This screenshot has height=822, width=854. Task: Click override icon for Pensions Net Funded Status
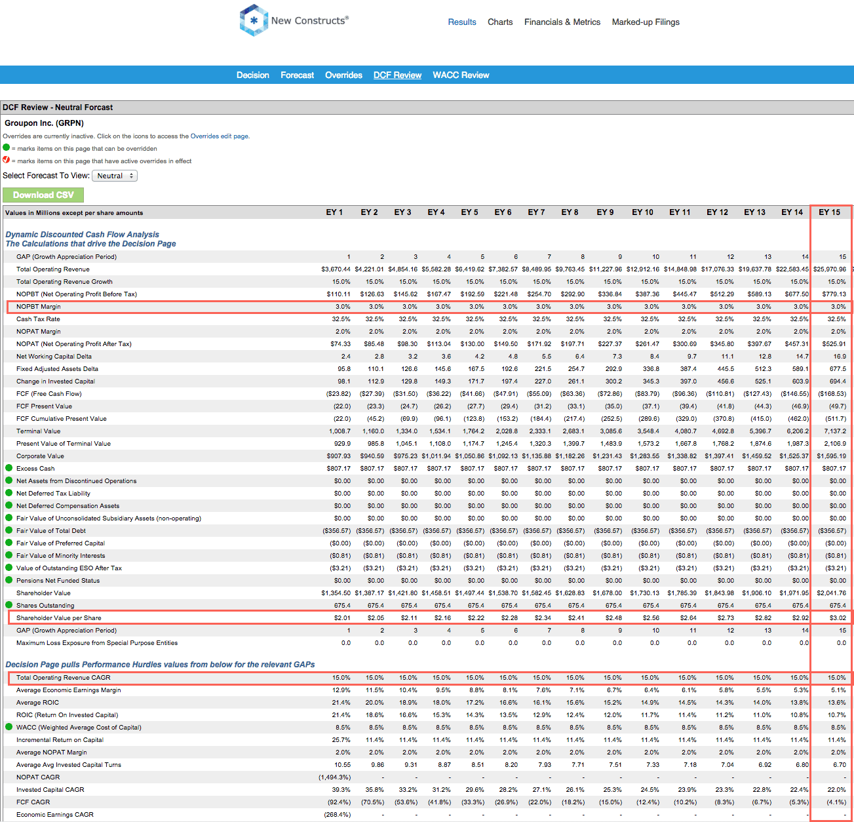tap(9, 580)
